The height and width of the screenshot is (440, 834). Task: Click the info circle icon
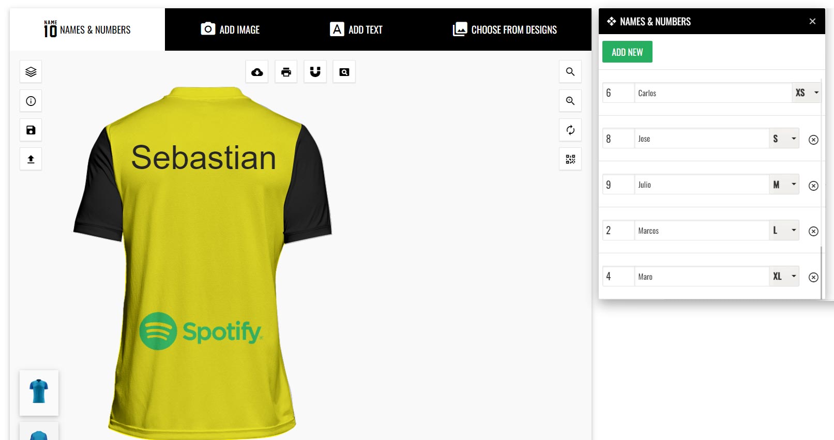[31, 101]
